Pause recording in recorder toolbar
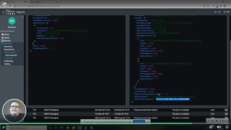 tap(213, 121)
